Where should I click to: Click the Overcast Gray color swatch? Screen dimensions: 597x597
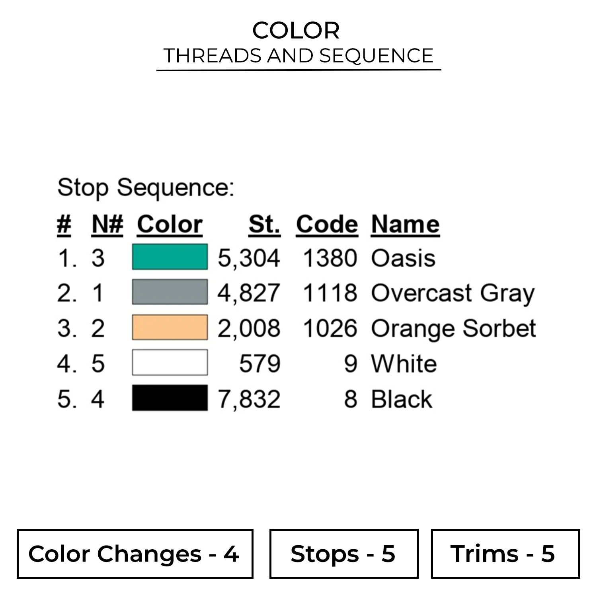tap(170, 292)
